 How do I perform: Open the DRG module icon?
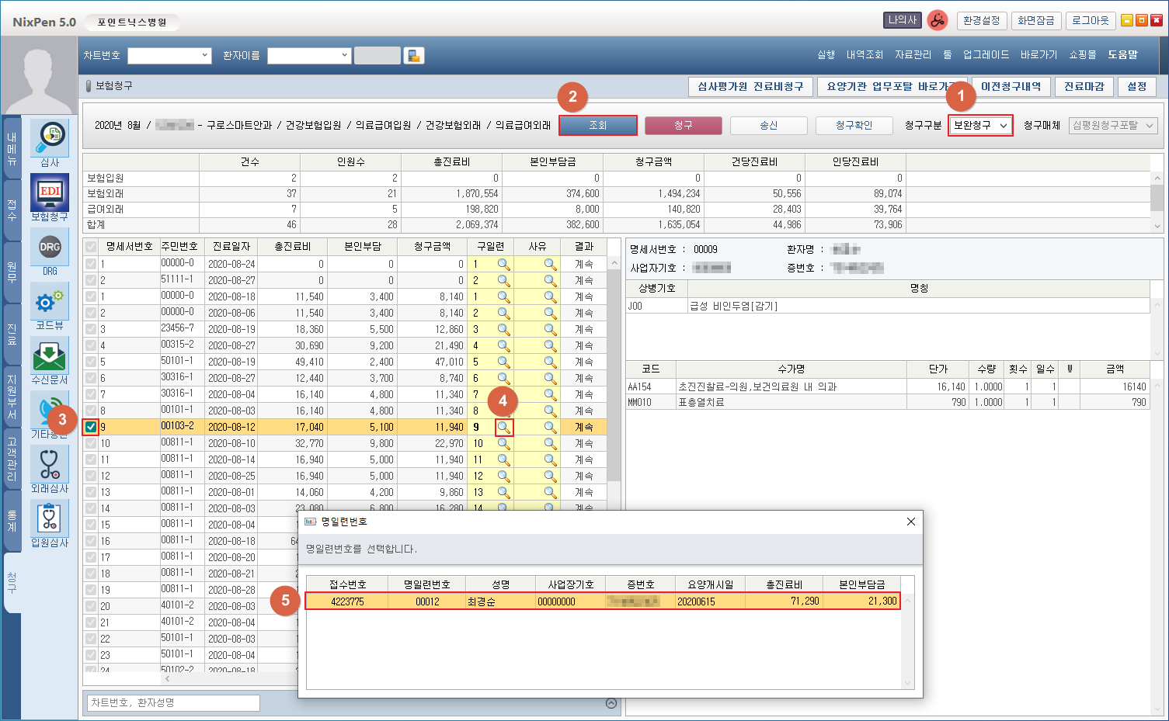50,248
